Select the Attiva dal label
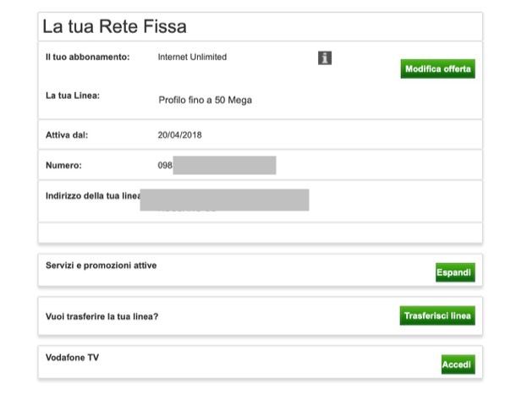 (x=67, y=134)
